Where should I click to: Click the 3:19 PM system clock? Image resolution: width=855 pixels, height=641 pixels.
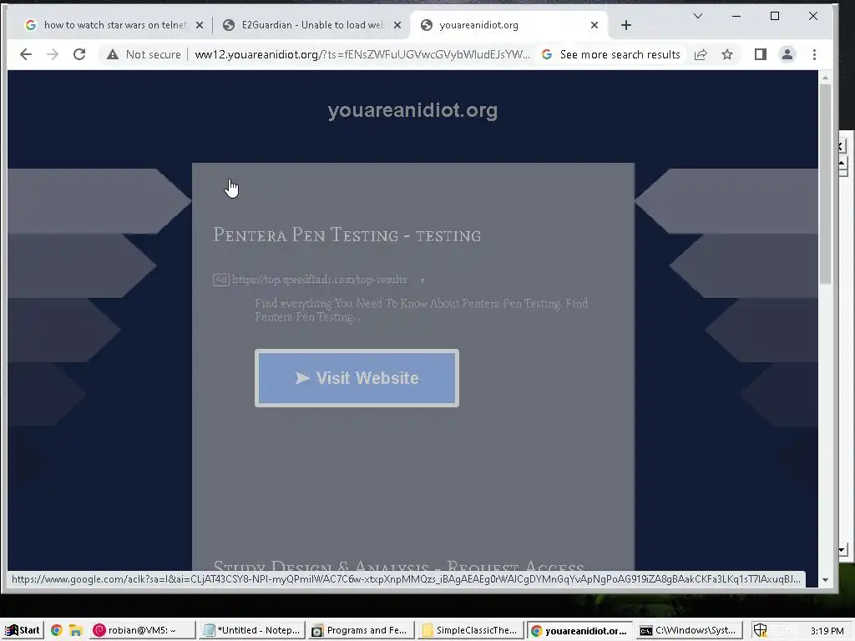pyautogui.click(x=827, y=631)
